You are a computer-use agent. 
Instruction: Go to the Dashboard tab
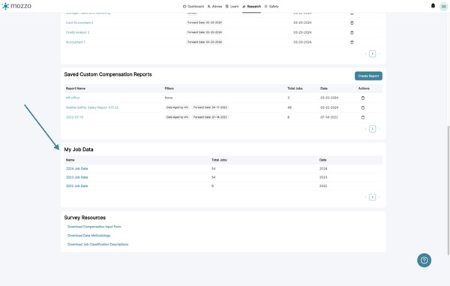pyautogui.click(x=193, y=6)
